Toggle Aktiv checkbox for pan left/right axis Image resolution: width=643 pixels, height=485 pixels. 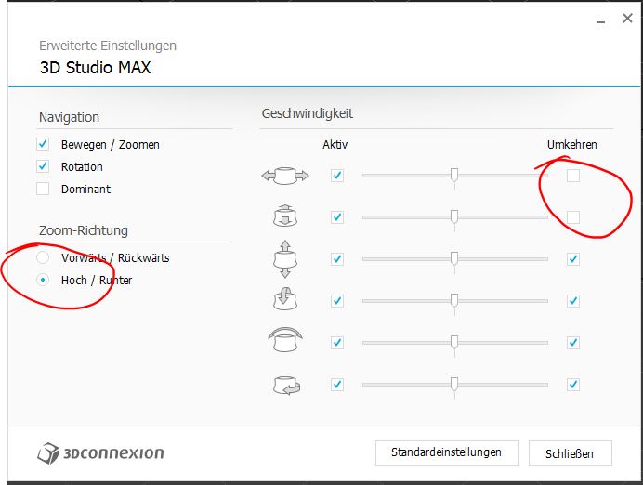click(337, 176)
